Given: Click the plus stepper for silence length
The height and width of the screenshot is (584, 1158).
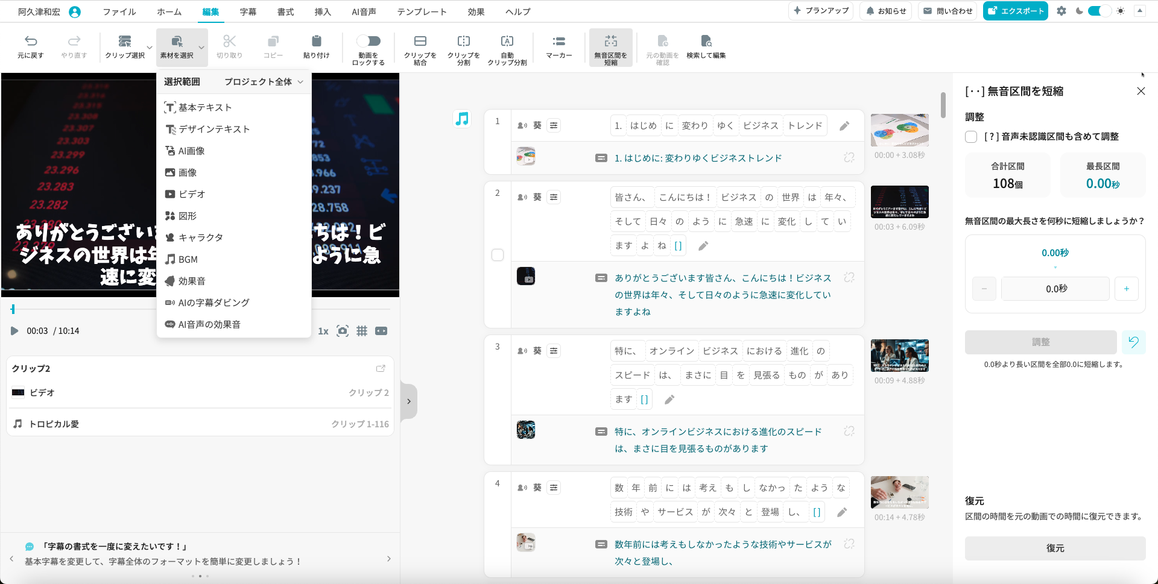Looking at the screenshot, I should [x=1127, y=289].
